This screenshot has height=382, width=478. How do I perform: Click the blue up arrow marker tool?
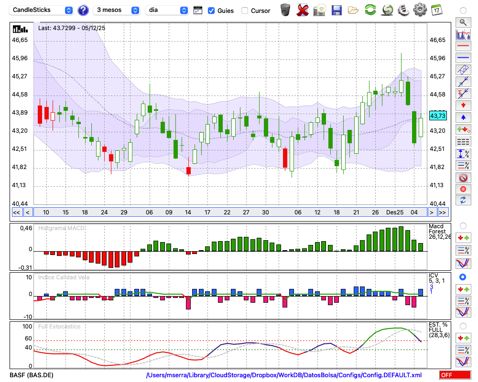[x=463, y=117]
